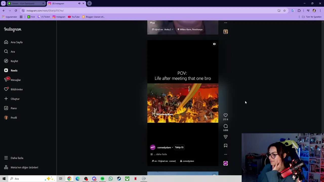Screen dimensions: 324x182
Task: Open Task View in taskbar
Action: (x=61, y=179)
